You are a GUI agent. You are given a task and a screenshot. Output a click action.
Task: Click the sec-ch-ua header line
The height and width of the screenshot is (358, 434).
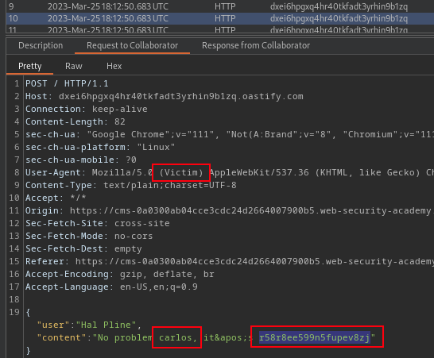coord(230,135)
